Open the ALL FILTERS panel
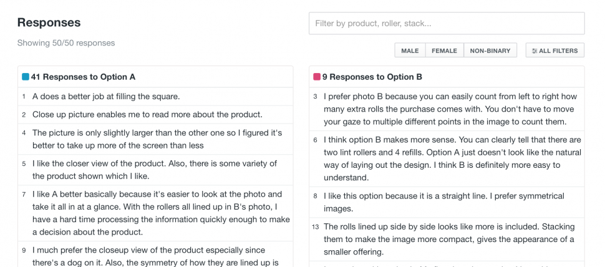The width and height of the screenshot is (605, 267). [x=555, y=51]
